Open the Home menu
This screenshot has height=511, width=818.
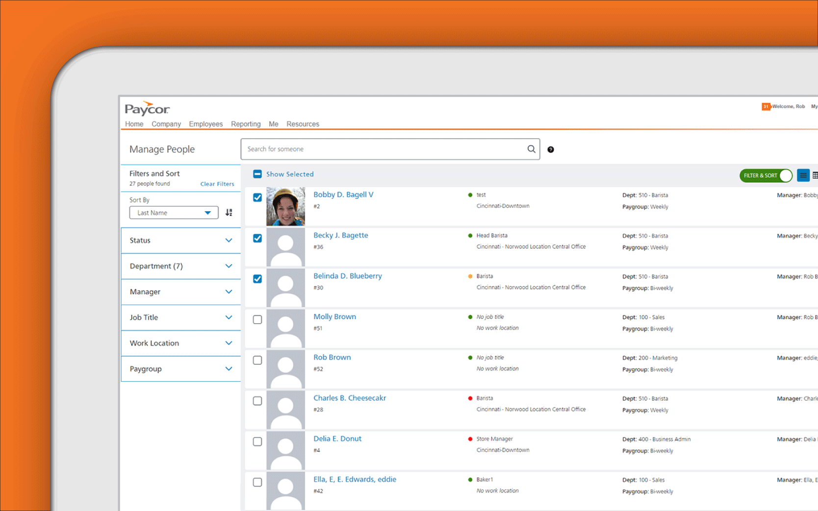(x=134, y=124)
